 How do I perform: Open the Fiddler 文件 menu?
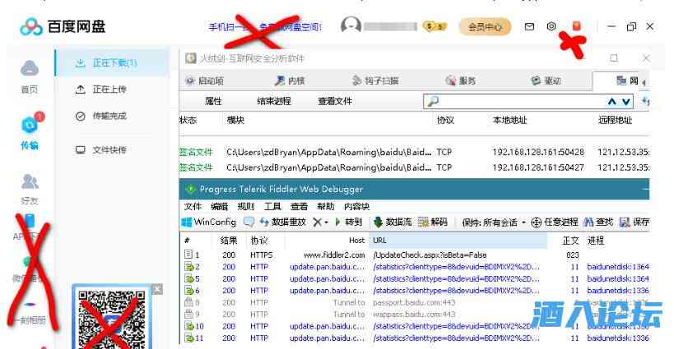(193, 207)
